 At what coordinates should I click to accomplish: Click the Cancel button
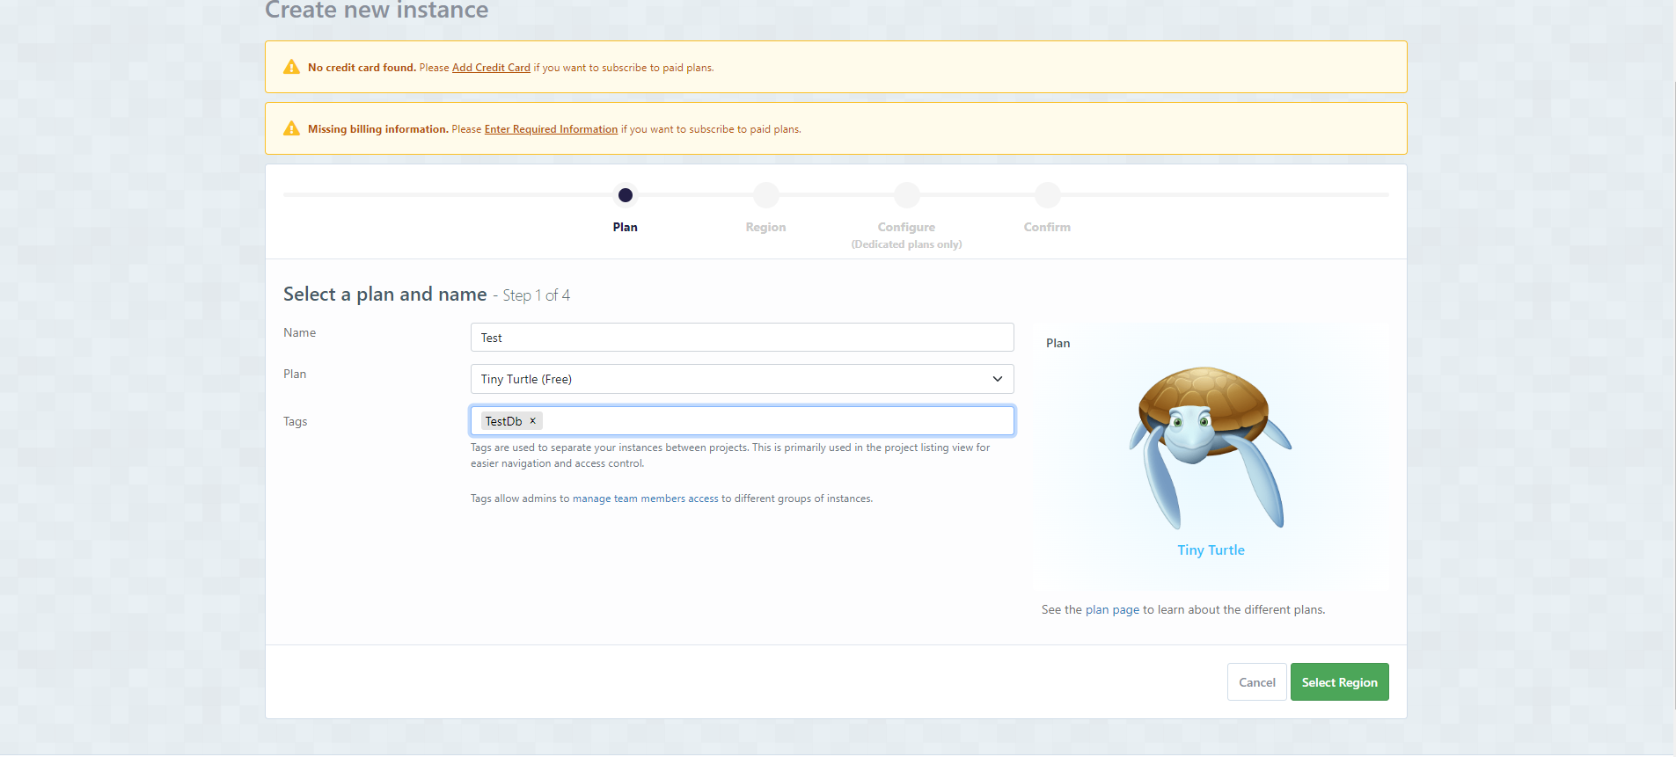coord(1257,682)
